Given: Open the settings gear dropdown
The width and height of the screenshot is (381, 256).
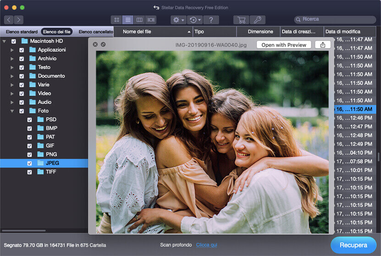Looking at the screenshot, I should [x=178, y=20].
